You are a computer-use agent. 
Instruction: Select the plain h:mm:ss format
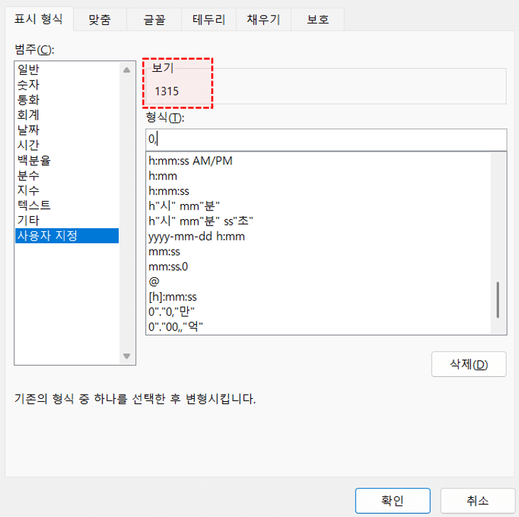319,191
